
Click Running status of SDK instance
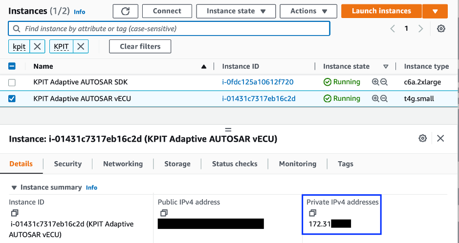[x=342, y=82]
